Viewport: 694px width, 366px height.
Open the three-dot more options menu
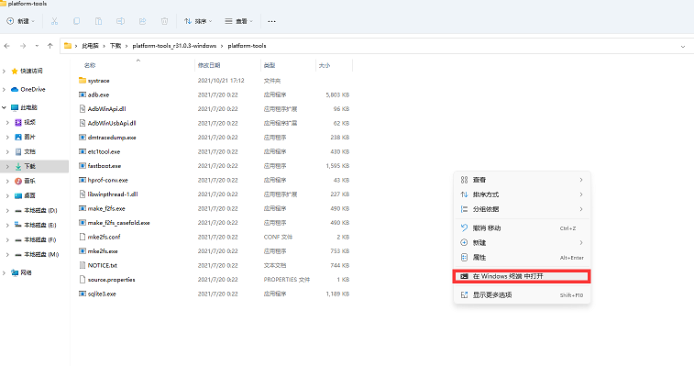271,21
